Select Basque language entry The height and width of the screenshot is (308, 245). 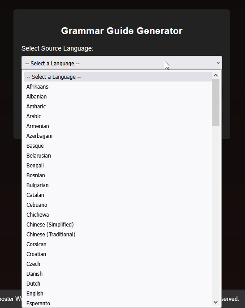[x=118, y=146]
